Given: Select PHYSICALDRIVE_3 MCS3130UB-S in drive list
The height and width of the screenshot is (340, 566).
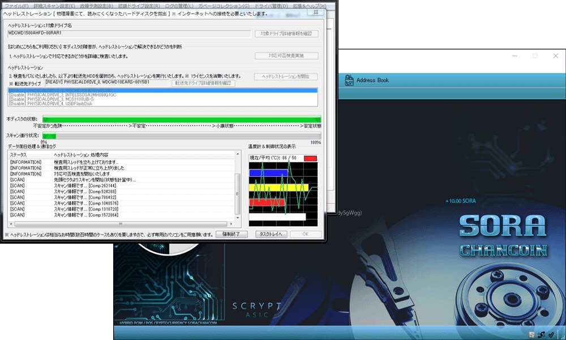Looking at the screenshot, I should (163, 99).
